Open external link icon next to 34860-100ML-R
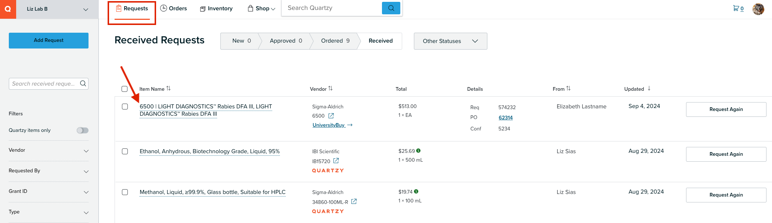772x223 pixels. [x=354, y=202]
